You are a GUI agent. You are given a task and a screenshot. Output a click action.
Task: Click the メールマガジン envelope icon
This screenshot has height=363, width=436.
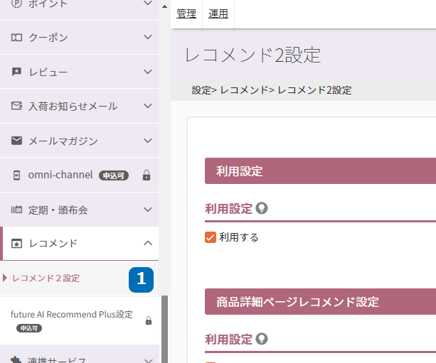click(16, 141)
